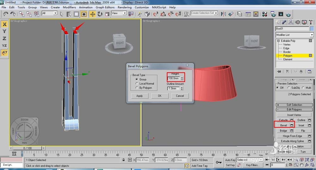Click the Hinge From Edge button

292,136
